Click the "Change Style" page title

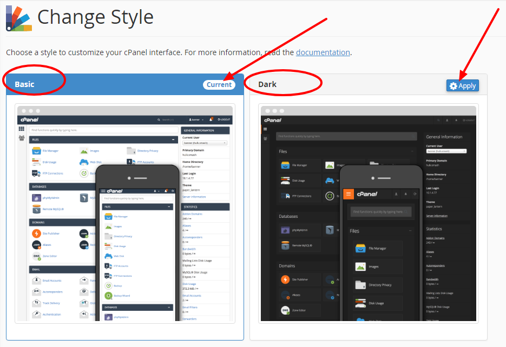[95, 17]
